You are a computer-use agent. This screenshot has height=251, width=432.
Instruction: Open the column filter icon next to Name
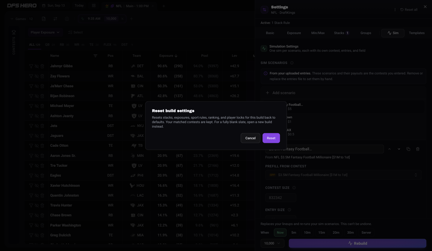point(96,56)
